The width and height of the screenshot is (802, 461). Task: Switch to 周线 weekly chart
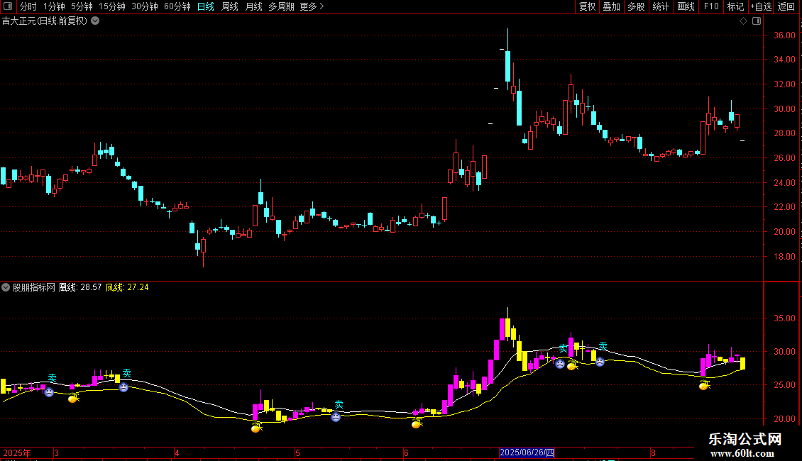point(230,6)
